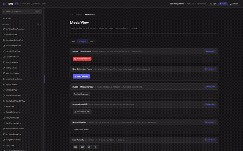Image resolution: width=243 pixels, height=151 pixels.
Task: Click the MarkdownEditorView document icon
Action: tap(4, 40)
